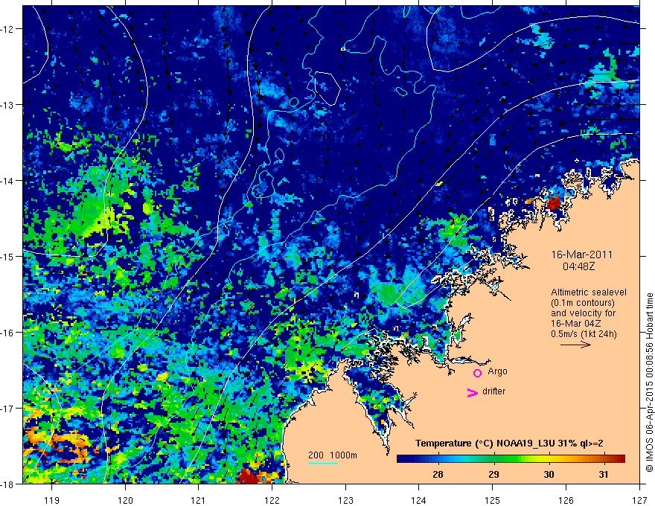This screenshot has width=655, height=506.
Task: Click the longitude axis label 124
Action: [419, 500]
